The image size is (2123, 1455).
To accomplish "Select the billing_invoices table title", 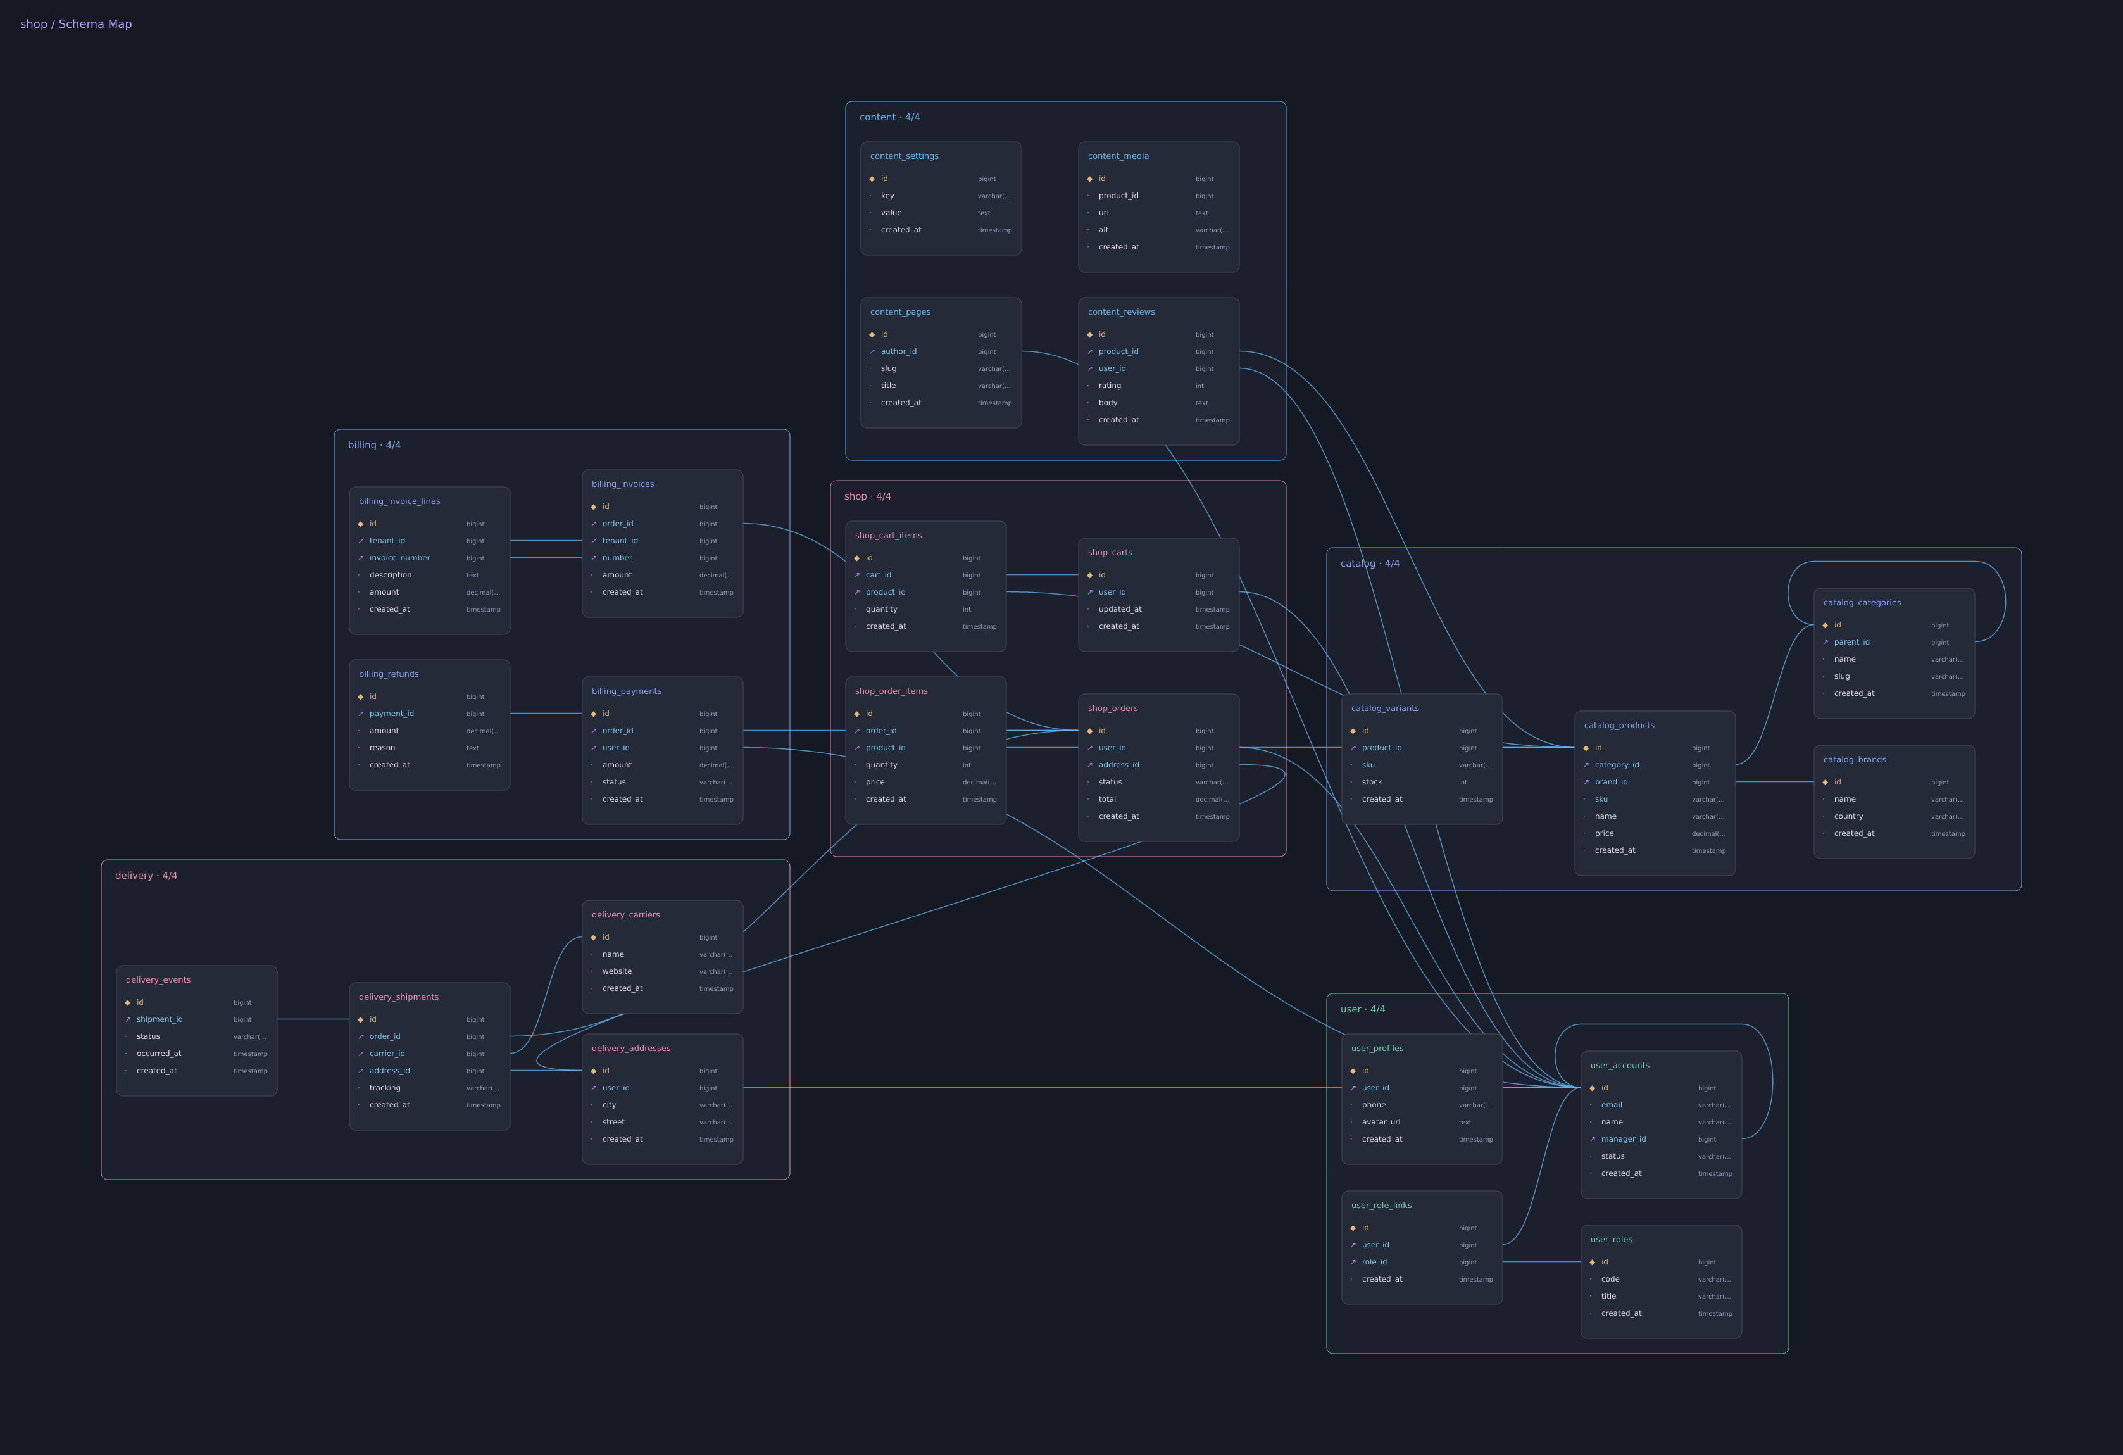I will coord(622,484).
